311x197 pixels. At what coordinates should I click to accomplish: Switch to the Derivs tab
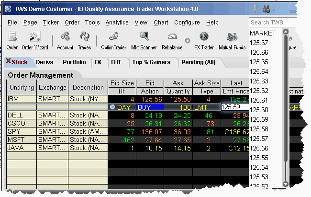point(44,62)
